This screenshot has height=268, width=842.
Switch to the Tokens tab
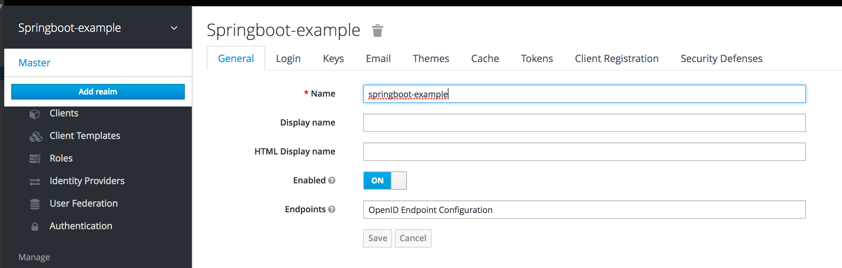[x=537, y=59]
